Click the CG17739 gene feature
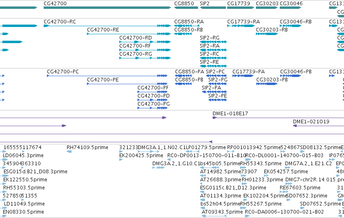The width and height of the screenshot is (344, 218). coord(241,8)
